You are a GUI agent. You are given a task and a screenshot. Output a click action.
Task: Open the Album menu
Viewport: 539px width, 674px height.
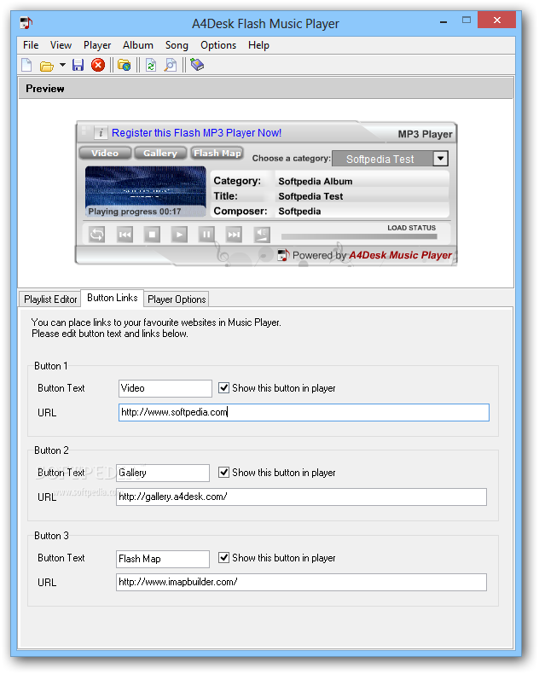138,45
